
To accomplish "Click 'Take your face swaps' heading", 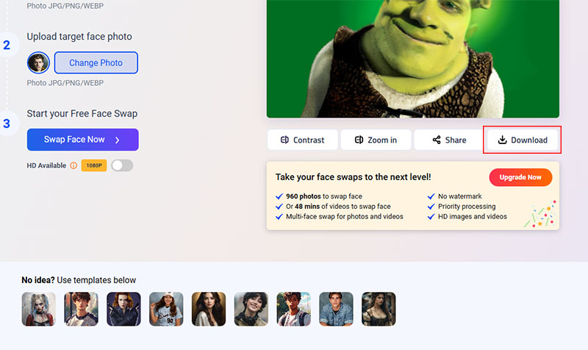I will click(x=354, y=177).
